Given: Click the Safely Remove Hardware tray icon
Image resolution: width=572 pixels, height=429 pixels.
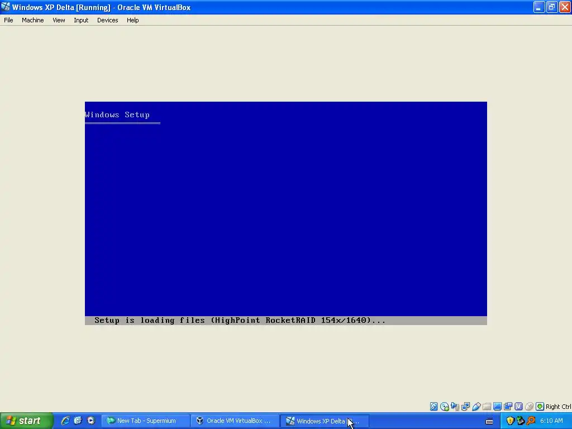Looking at the screenshot, I should coord(521,421).
